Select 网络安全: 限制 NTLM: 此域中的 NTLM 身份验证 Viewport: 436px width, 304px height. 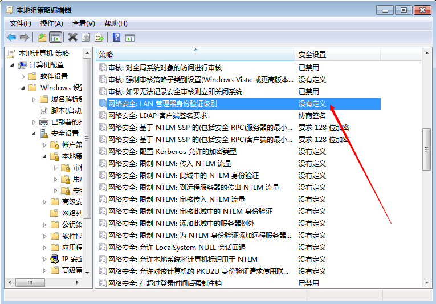click(184, 176)
